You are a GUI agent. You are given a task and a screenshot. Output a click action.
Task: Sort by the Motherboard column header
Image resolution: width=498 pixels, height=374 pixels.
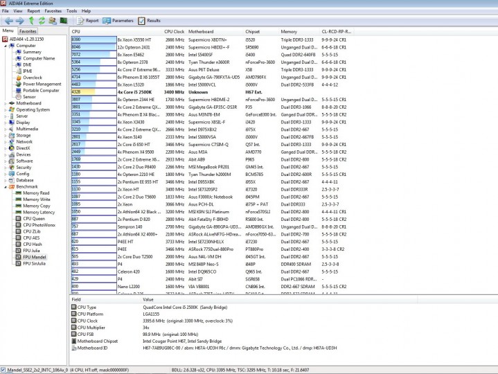215,32
